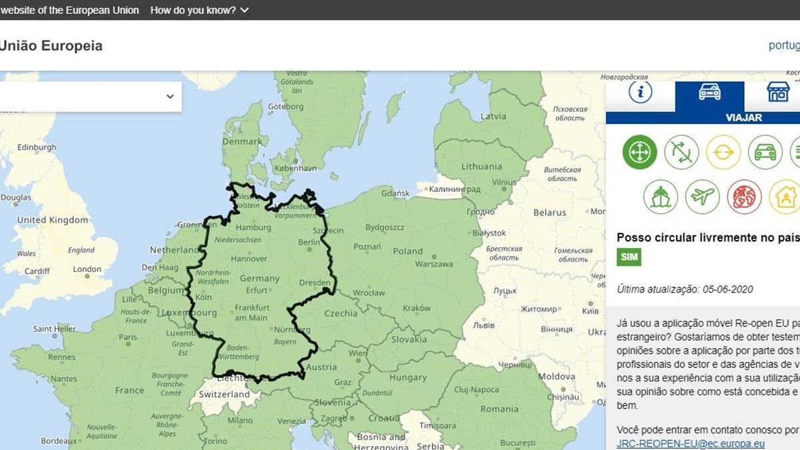Click the JRC-REOPEN-EU@ec.europa.eu email link
This screenshot has width=800, height=450.
(691, 443)
